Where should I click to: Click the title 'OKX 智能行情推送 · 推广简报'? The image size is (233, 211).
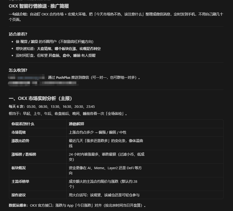coord(39,6)
